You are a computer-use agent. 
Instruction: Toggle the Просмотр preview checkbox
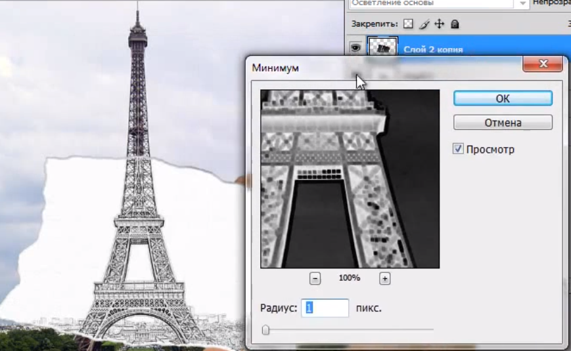[458, 149]
